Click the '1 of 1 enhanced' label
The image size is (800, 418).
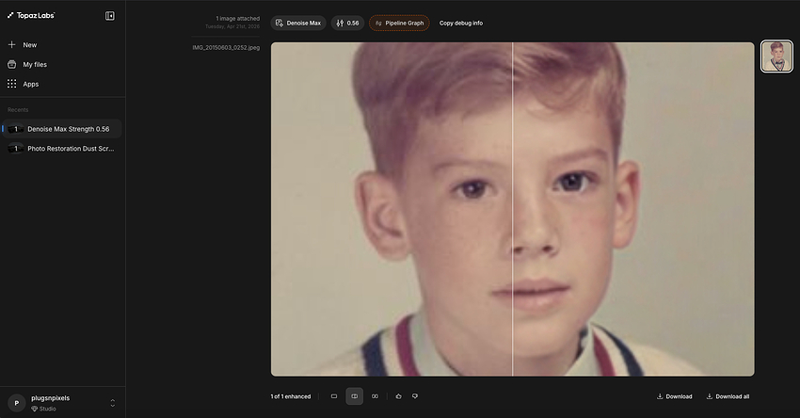pyautogui.click(x=290, y=396)
